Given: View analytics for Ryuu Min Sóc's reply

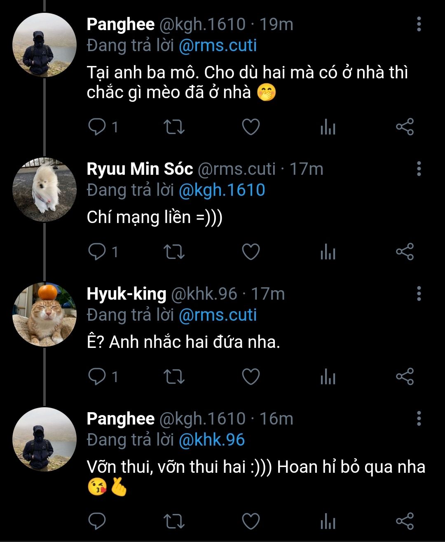Looking at the screenshot, I should [x=328, y=252].
